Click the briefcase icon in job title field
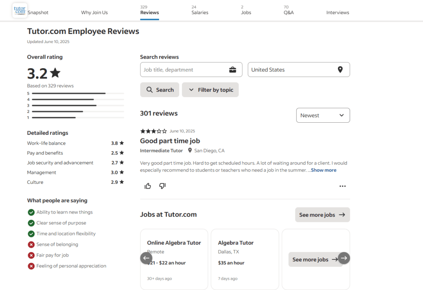423x290 pixels. click(x=233, y=70)
